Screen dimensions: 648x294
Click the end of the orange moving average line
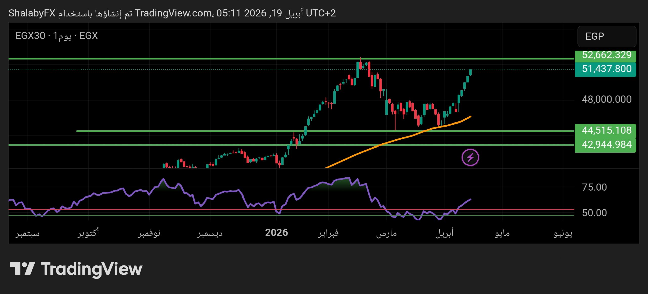(470, 116)
